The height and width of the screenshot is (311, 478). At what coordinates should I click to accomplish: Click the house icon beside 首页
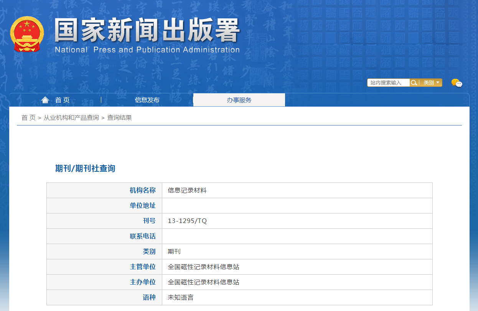45,100
